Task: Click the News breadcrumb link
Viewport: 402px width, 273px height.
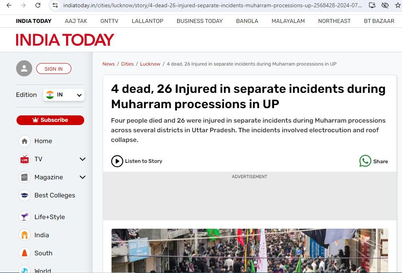Action: tap(108, 64)
